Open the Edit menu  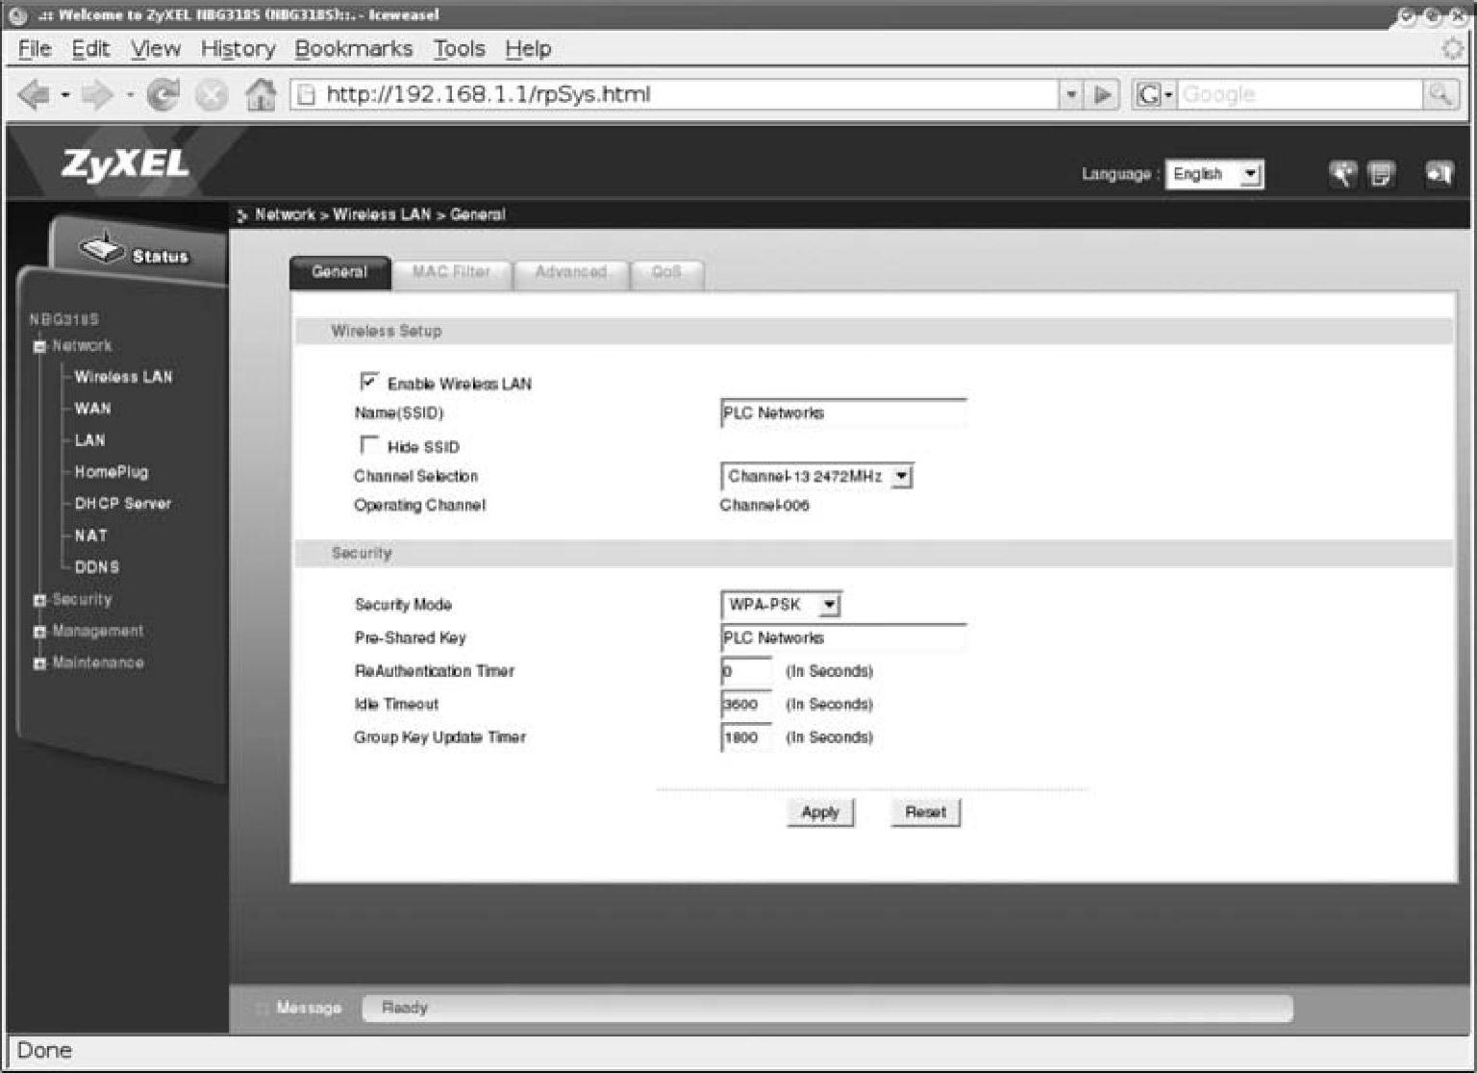(90, 48)
